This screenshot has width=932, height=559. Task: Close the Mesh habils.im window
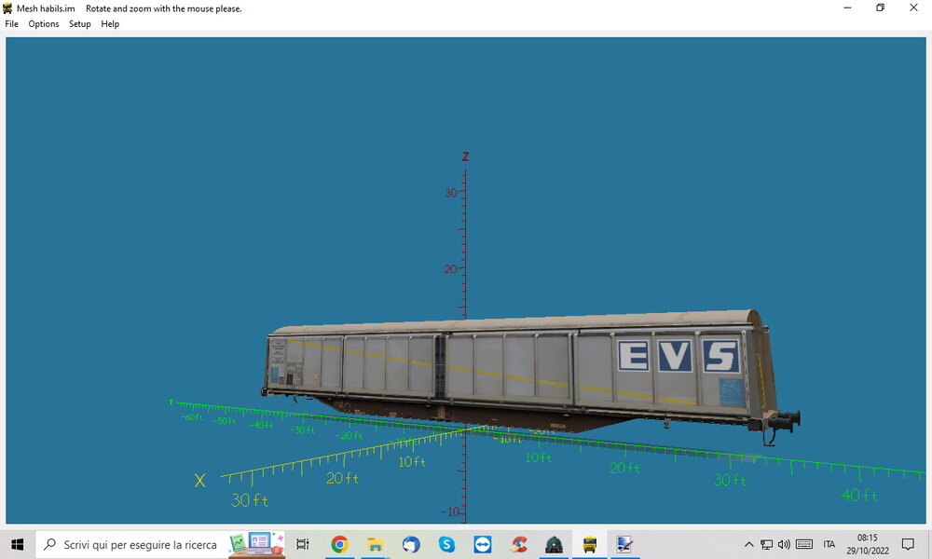913,7
